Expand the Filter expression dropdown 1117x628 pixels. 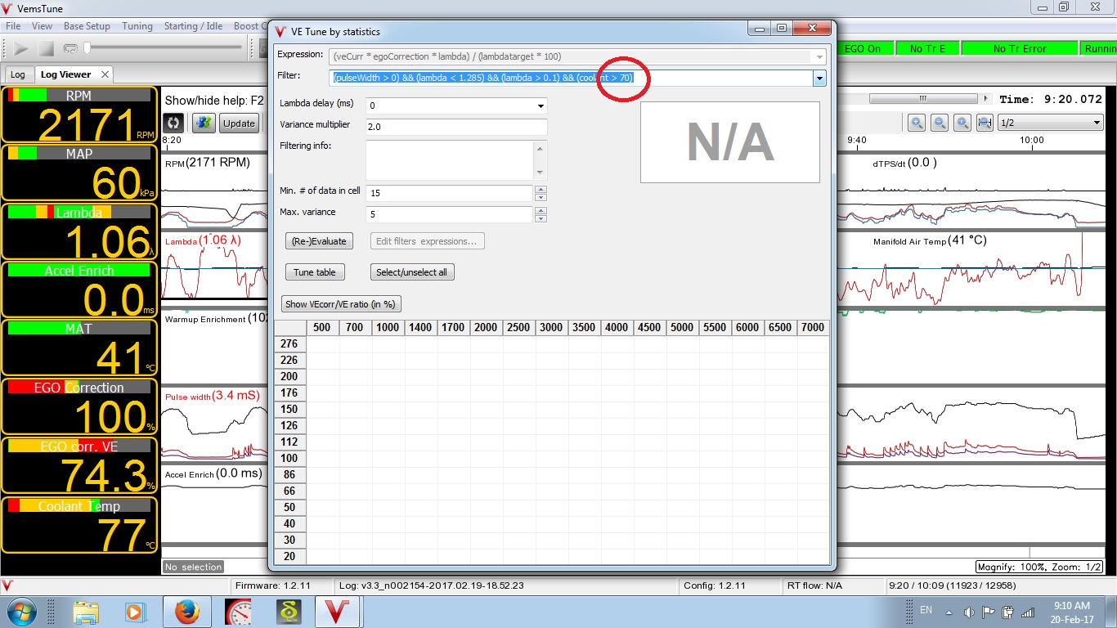(x=819, y=78)
